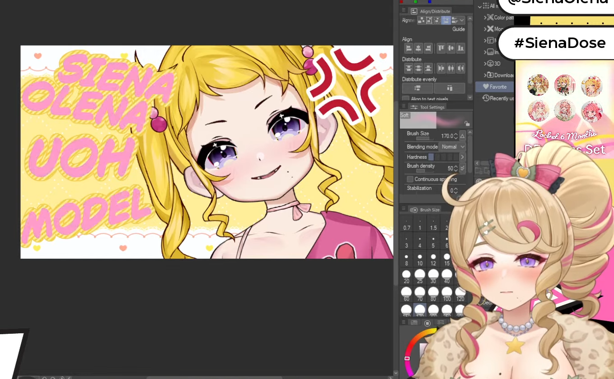614x379 pixels.
Task: Distribute objects by their vertical centers
Action: click(418, 68)
